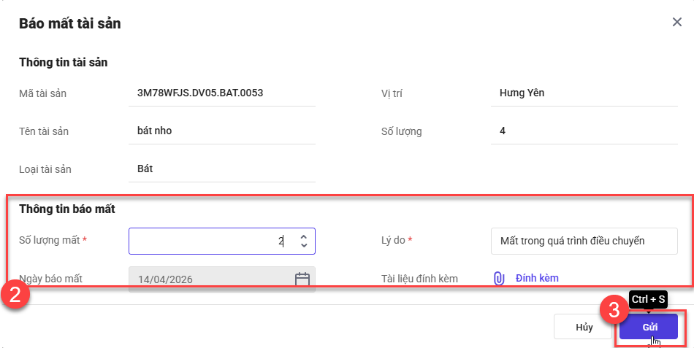The width and height of the screenshot is (694, 348).
Task: Click the Thông tin tài sản heading
Action: coord(64,63)
